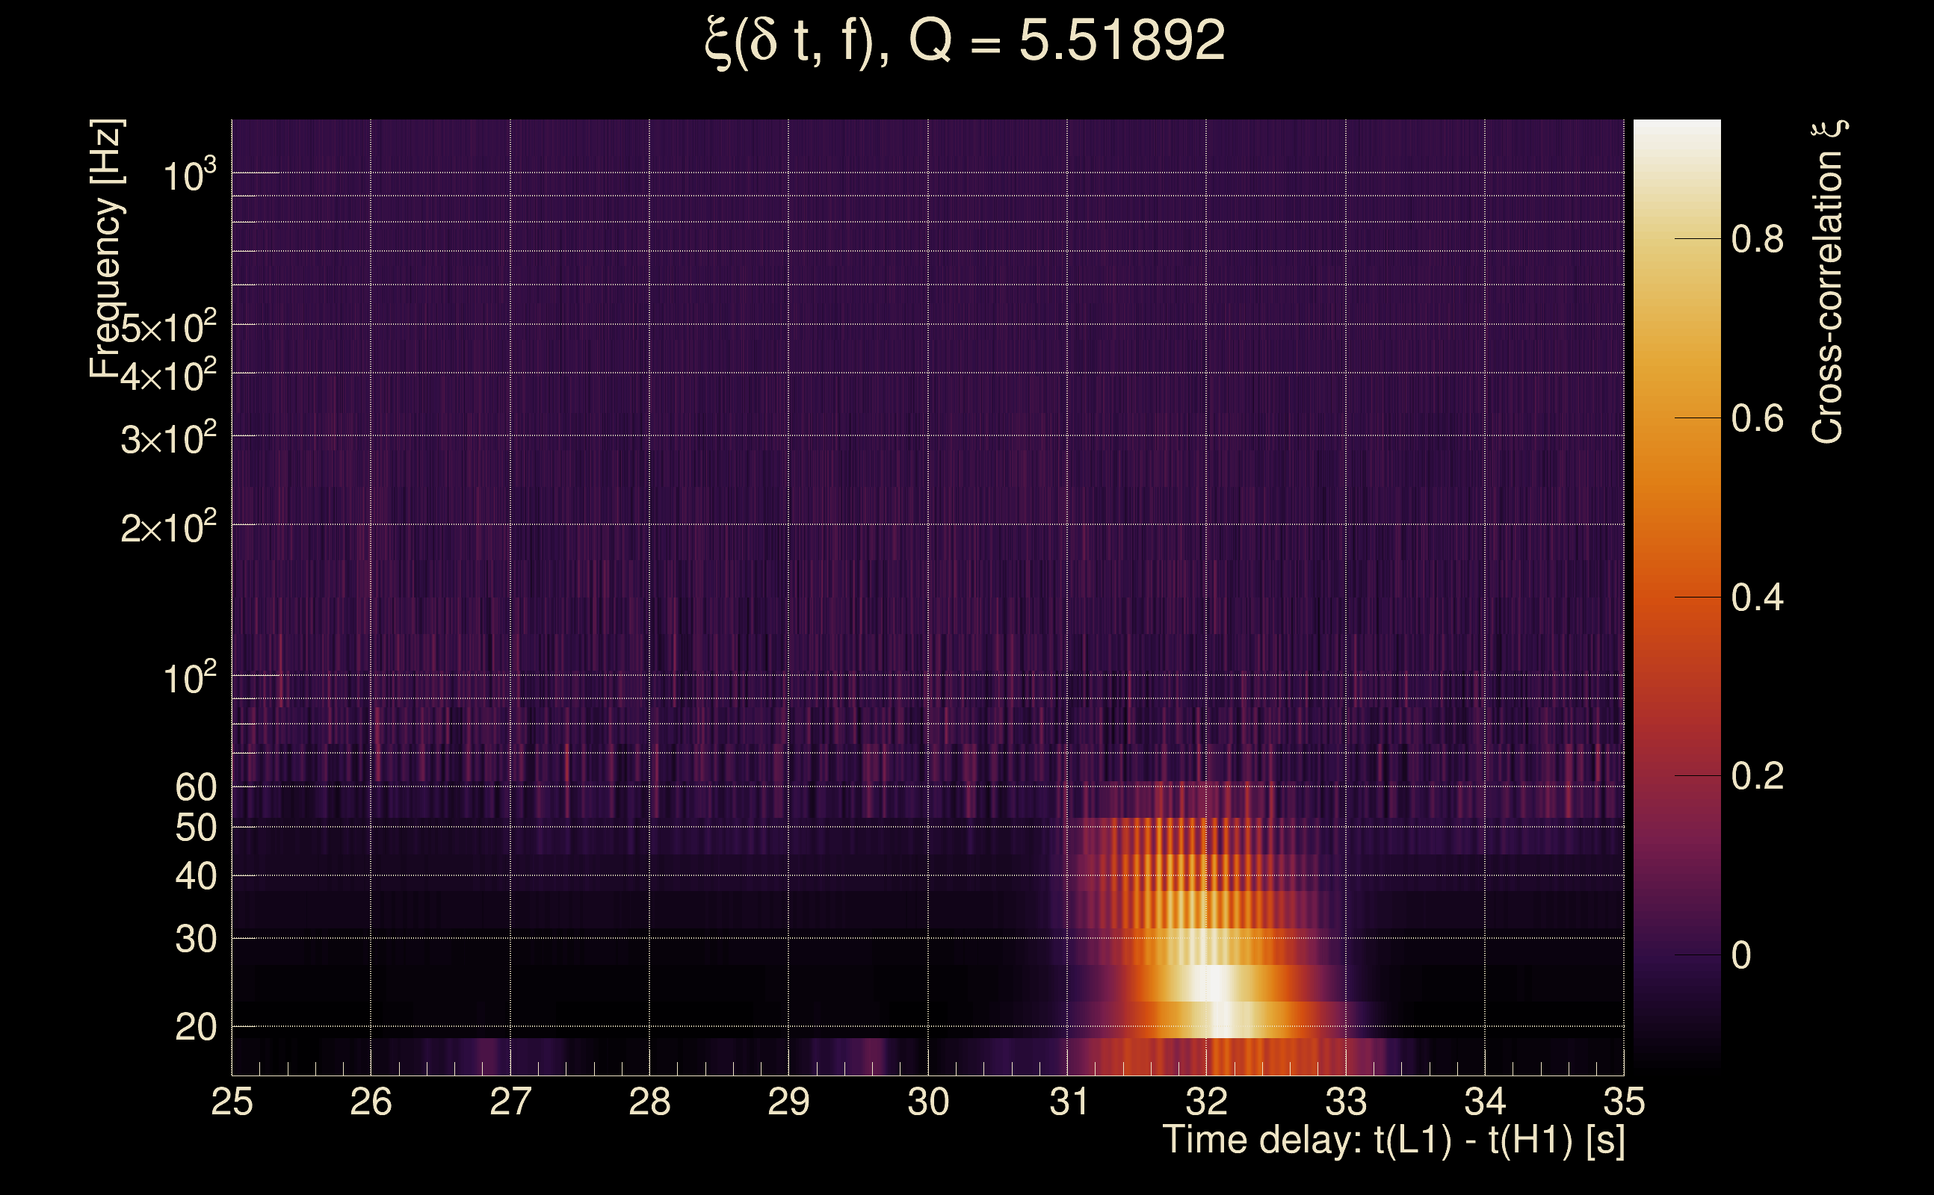1934x1195 pixels.
Task: Click the 0.4 level of the color bar
Action: pos(1757,597)
